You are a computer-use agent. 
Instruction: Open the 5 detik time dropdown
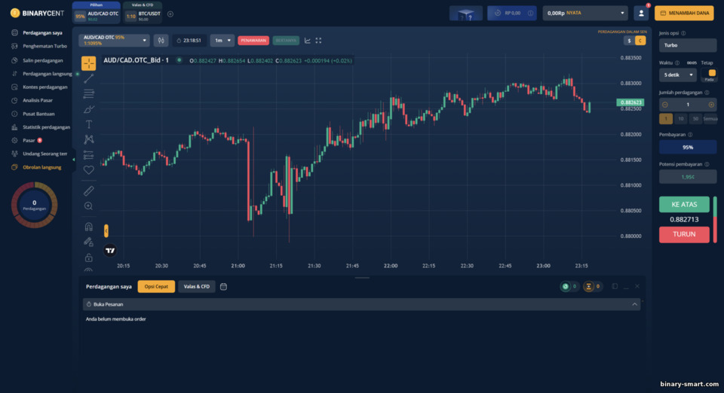click(x=678, y=75)
